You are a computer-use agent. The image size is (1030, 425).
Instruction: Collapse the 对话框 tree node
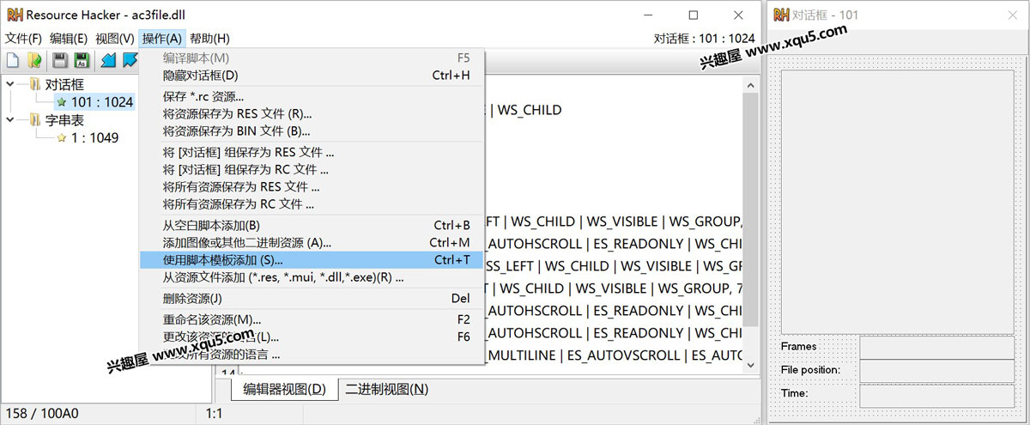pos(10,84)
